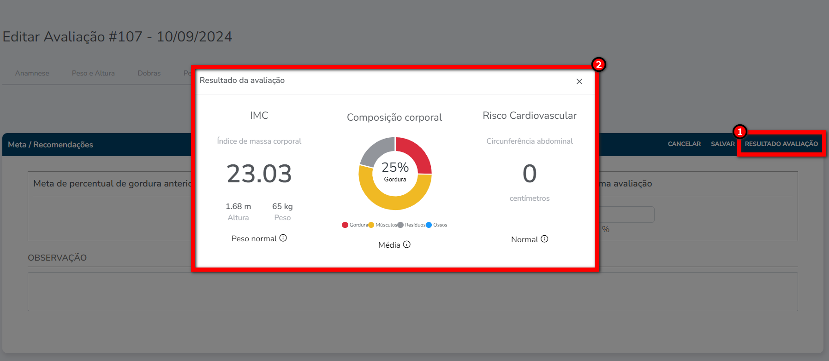
Task: Toggle Ossos legend item in chart
Action: 436,225
